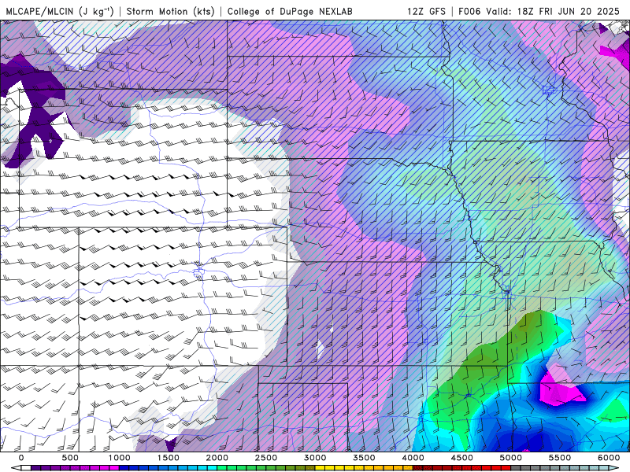Click the MLCAPE/MLCIN (J kg⁻¹) title text

[x=60, y=11]
